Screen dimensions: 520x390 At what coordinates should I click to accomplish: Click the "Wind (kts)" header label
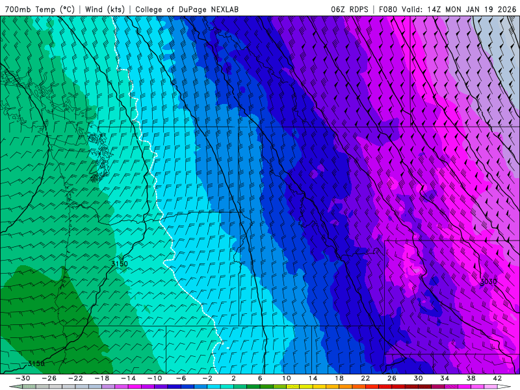click(x=105, y=10)
